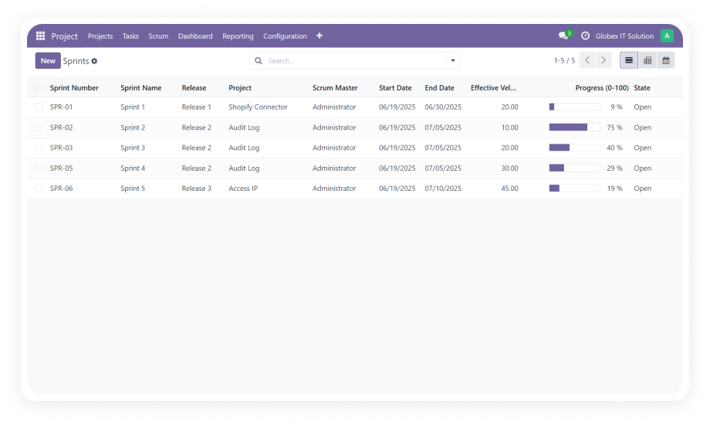Click the 29 % progress bar
This screenshot has width=710, height=425.
[x=574, y=168]
